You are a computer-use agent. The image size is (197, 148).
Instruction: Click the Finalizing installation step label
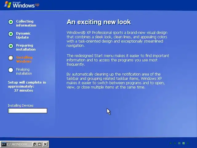tap(24, 71)
